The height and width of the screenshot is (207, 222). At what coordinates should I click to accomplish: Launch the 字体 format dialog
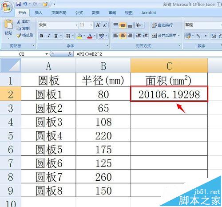(107, 45)
